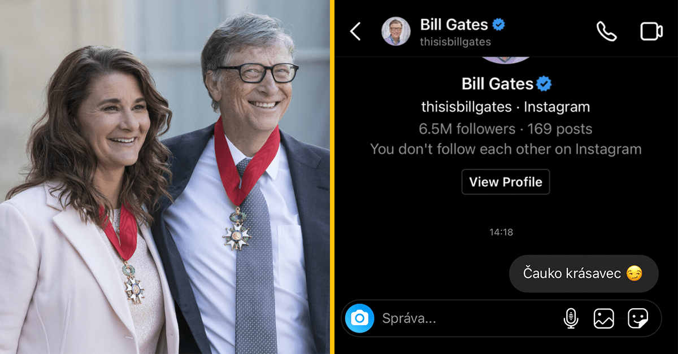Click the large Bill Gates profile name

click(x=497, y=84)
